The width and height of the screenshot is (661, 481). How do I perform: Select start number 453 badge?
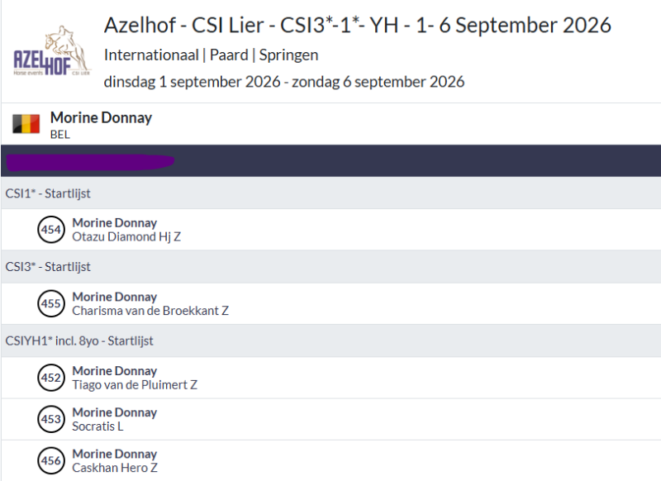(x=51, y=419)
